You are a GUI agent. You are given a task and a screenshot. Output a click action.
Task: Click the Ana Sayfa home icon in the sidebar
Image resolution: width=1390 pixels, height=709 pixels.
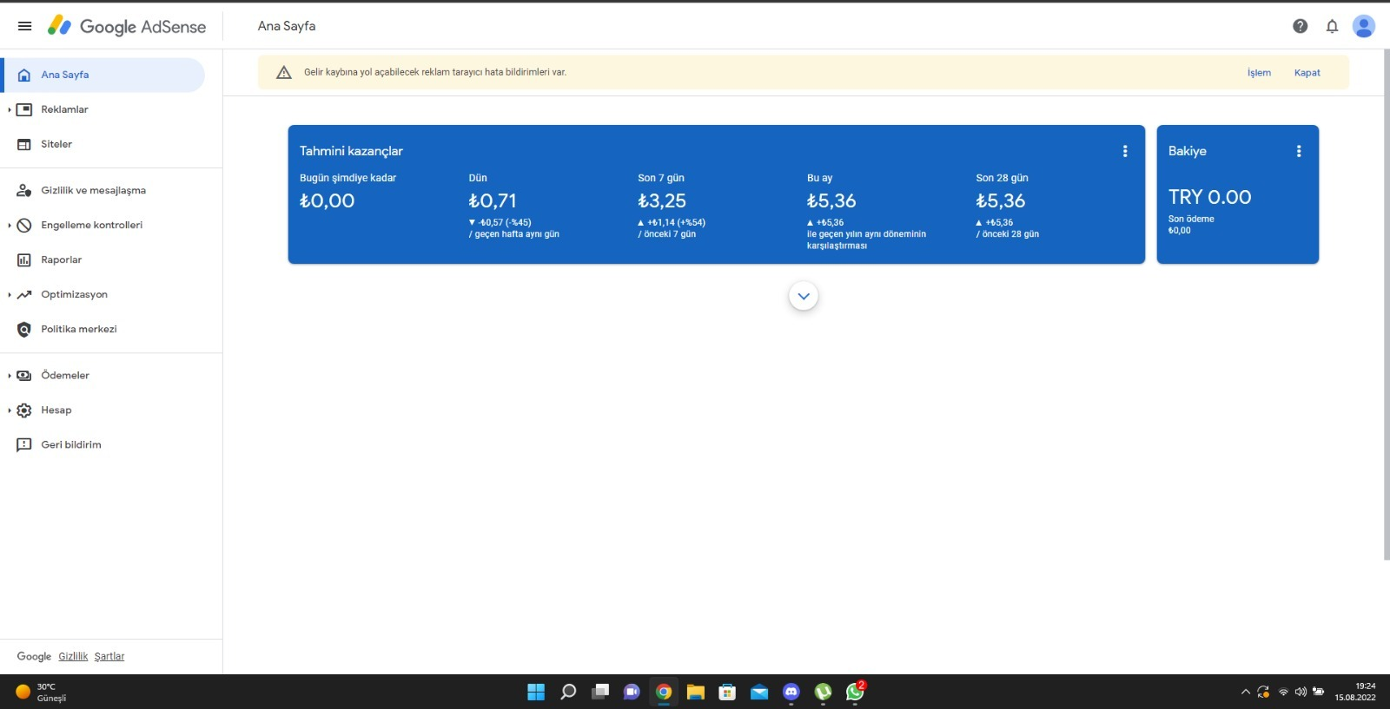tap(24, 75)
